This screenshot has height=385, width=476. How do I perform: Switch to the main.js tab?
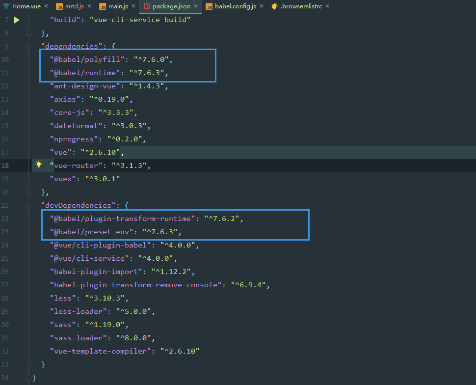(x=118, y=6)
